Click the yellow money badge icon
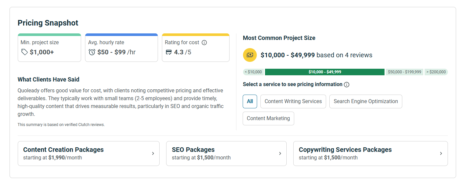 pyautogui.click(x=250, y=55)
